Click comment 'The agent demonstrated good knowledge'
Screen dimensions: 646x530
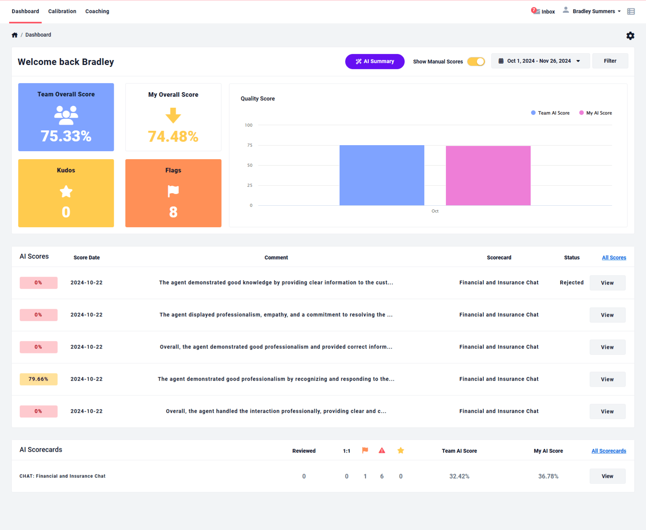point(276,282)
